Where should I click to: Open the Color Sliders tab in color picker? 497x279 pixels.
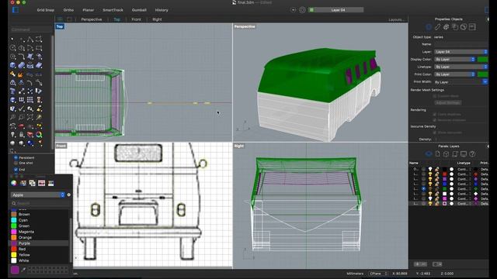[x=23, y=183]
